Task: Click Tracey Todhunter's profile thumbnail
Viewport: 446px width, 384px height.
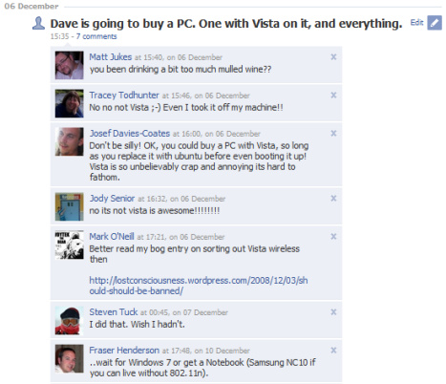Action: tap(70, 103)
